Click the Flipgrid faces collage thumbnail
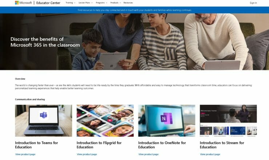 (x=105, y=121)
